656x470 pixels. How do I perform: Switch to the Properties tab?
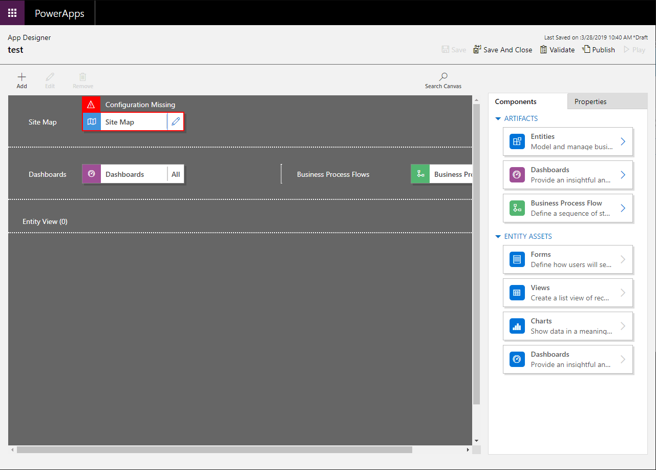tap(607, 101)
